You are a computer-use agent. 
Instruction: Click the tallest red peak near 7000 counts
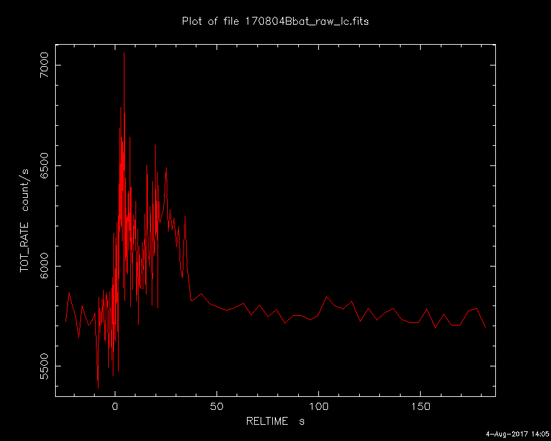tap(124, 53)
